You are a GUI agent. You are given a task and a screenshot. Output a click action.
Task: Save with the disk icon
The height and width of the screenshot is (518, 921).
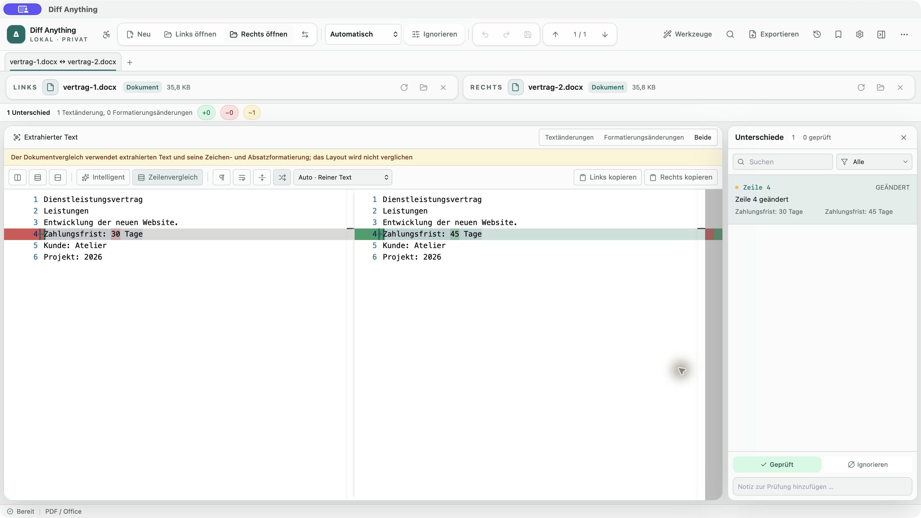tap(528, 34)
